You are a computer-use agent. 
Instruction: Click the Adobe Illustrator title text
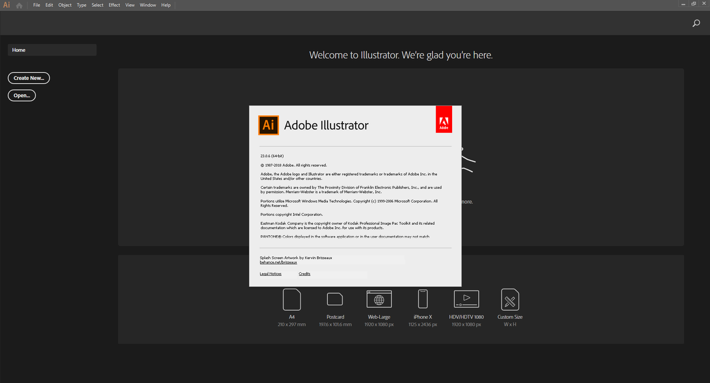[326, 125]
